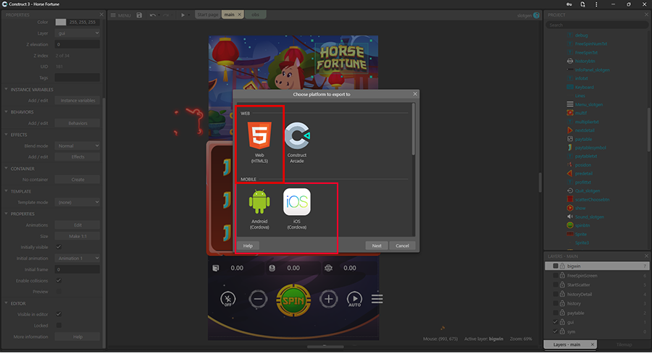Open the Layer dropdown showing gui
The width and height of the screenshot is (652, 354).
click(78, 33)
